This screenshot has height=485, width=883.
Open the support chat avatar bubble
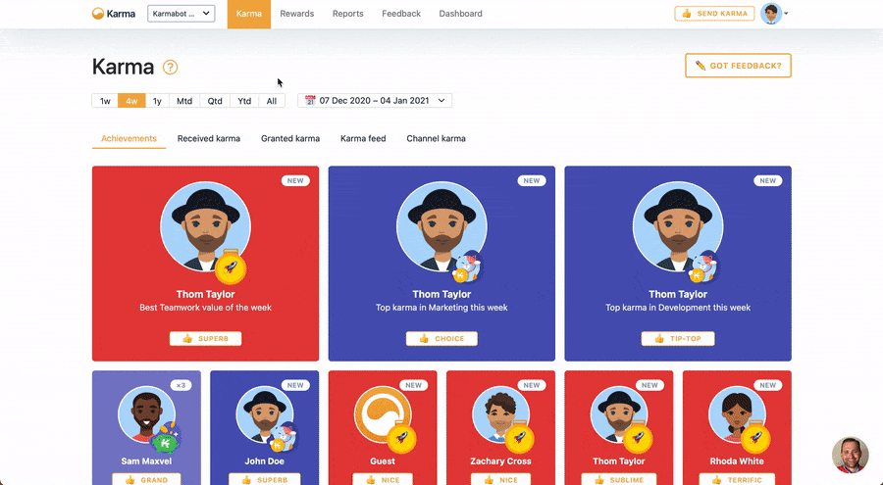(x=851, y=455)
